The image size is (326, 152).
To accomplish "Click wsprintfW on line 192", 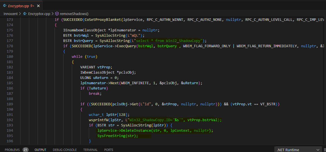I will (98, 120).
